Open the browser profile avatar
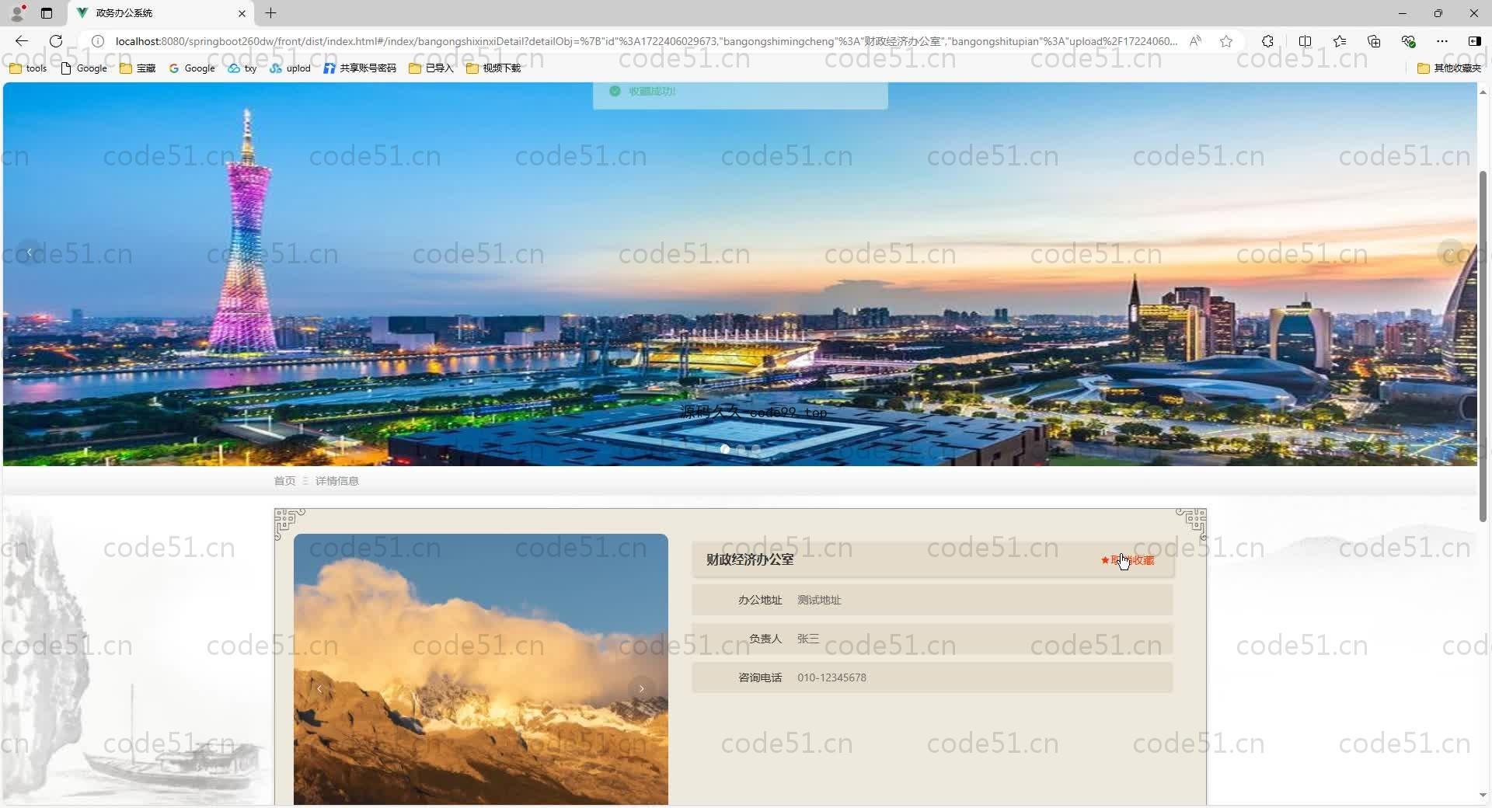The width and height of the screenshot is (1492, 808). (17, 13)
